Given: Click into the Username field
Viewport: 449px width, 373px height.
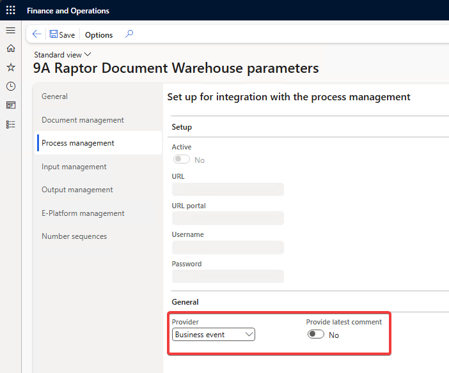Looking at the screenshot, I should 228,247.
